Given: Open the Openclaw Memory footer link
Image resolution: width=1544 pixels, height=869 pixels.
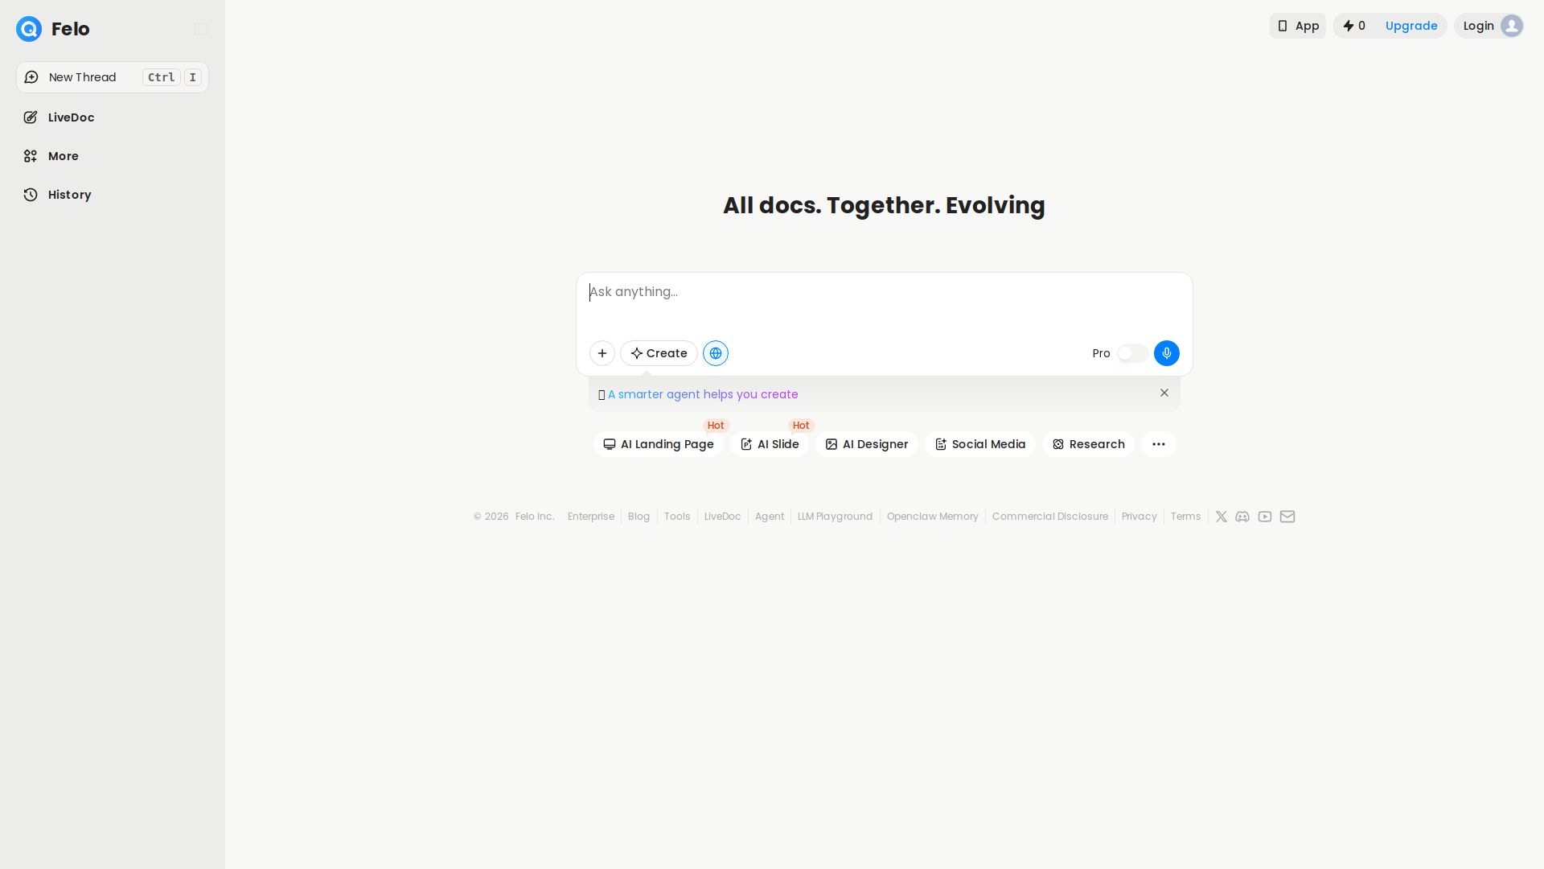Looking at the screenshot, I should (933, 517).
